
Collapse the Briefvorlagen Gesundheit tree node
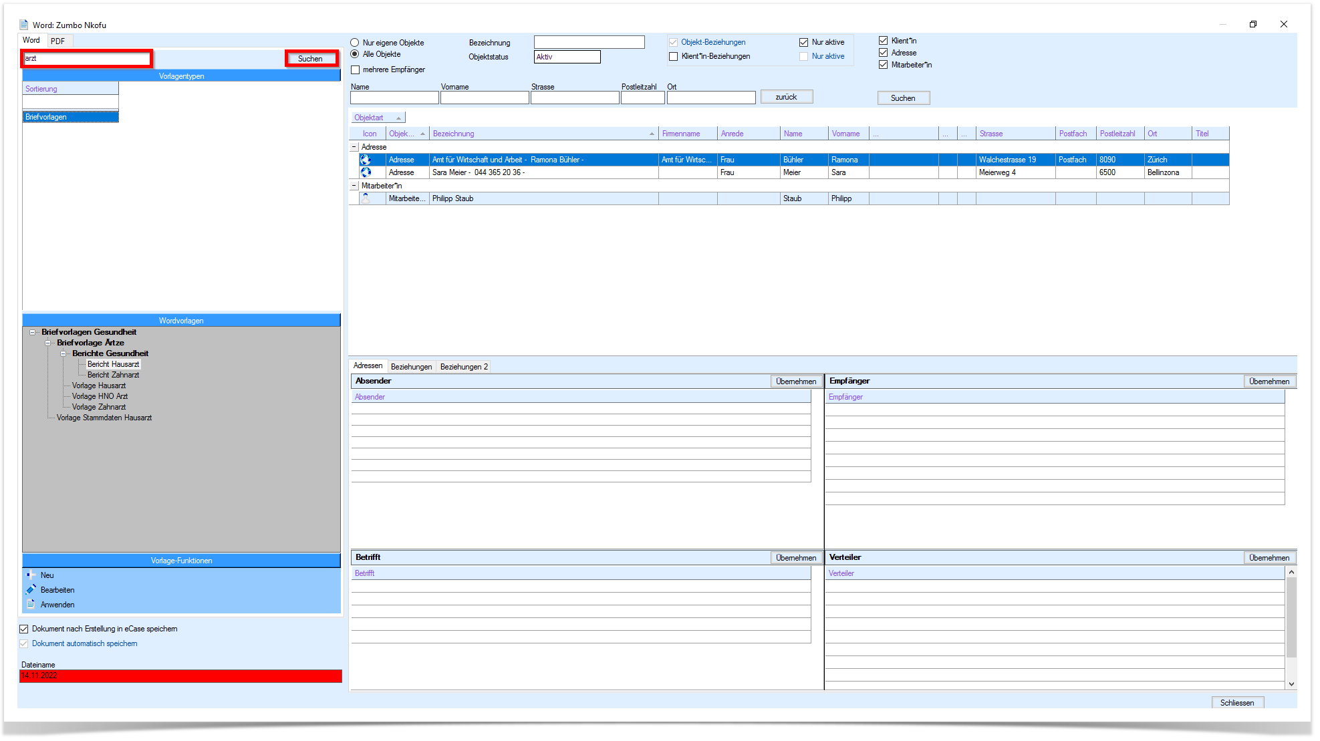point(32,332)
